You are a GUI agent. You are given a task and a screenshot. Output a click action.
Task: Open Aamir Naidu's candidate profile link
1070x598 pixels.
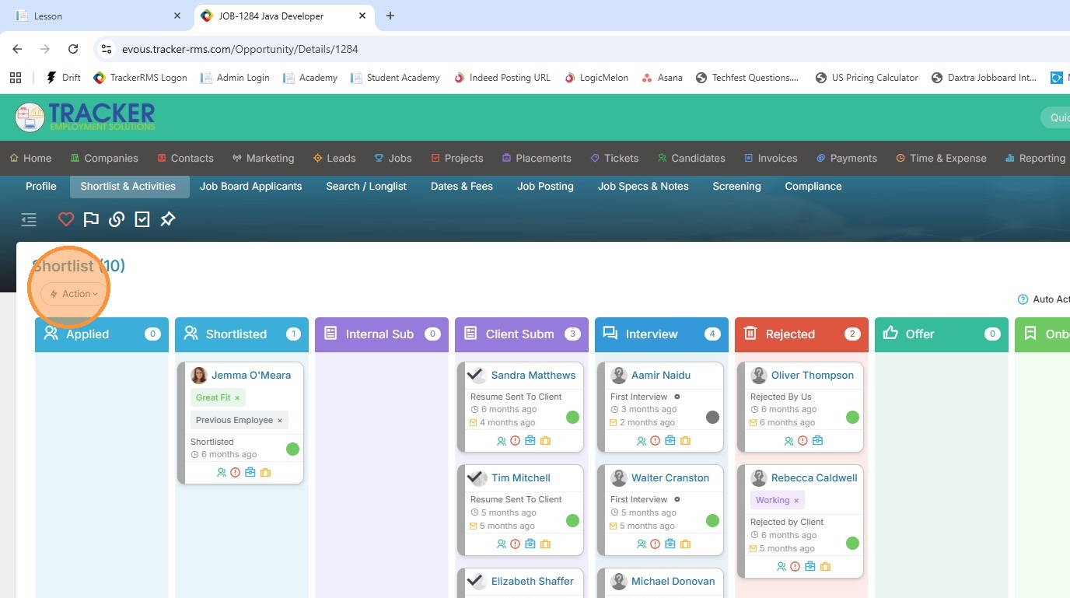[661, 375]
